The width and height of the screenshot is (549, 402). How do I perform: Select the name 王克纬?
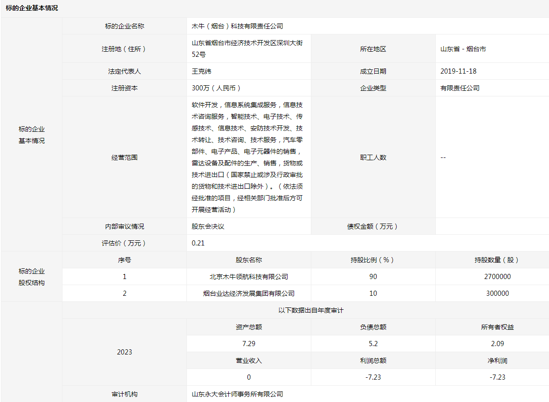coord(201,71)
